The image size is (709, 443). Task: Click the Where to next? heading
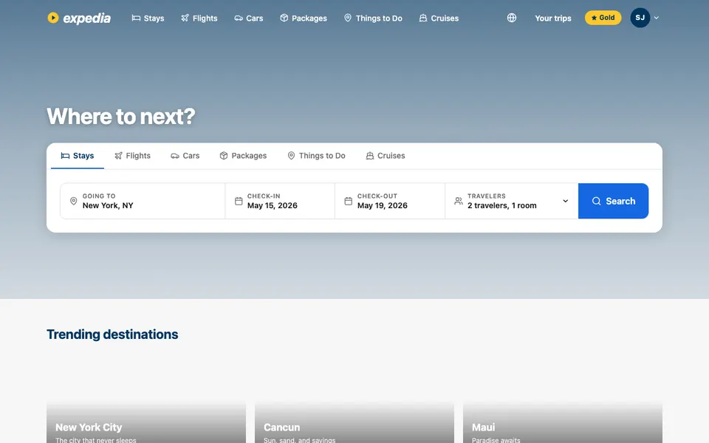pyautogui.click(x=120, y=116)
